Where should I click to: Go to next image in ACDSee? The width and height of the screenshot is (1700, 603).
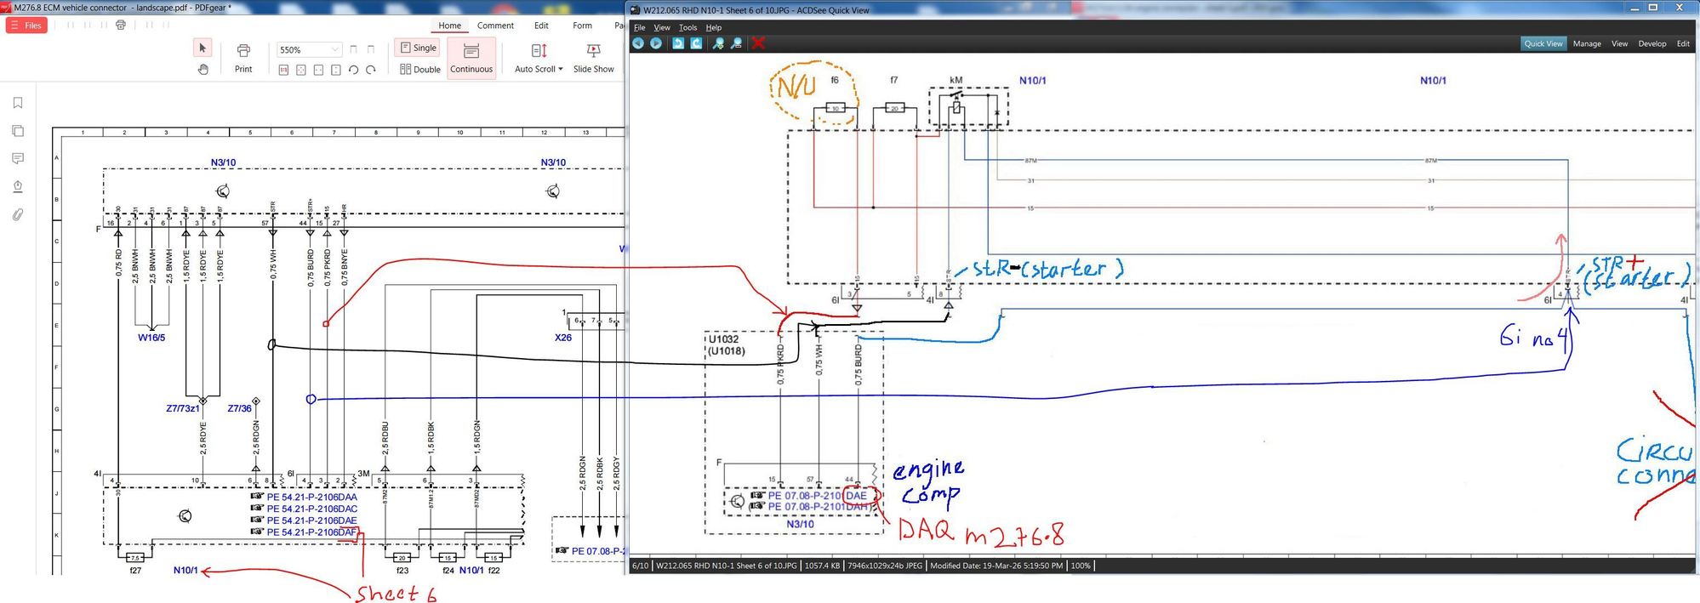pos(656,43)
